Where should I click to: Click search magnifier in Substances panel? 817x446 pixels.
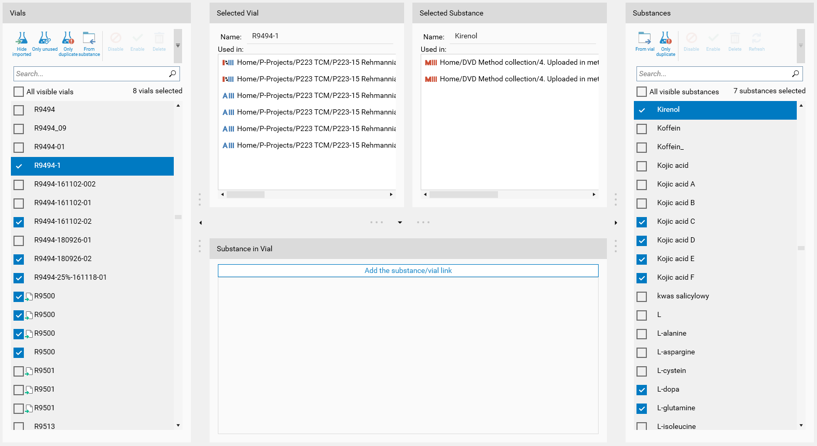click(795, 74)
